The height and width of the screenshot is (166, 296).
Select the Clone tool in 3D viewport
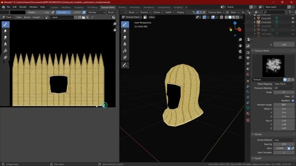tap(125, 44)
